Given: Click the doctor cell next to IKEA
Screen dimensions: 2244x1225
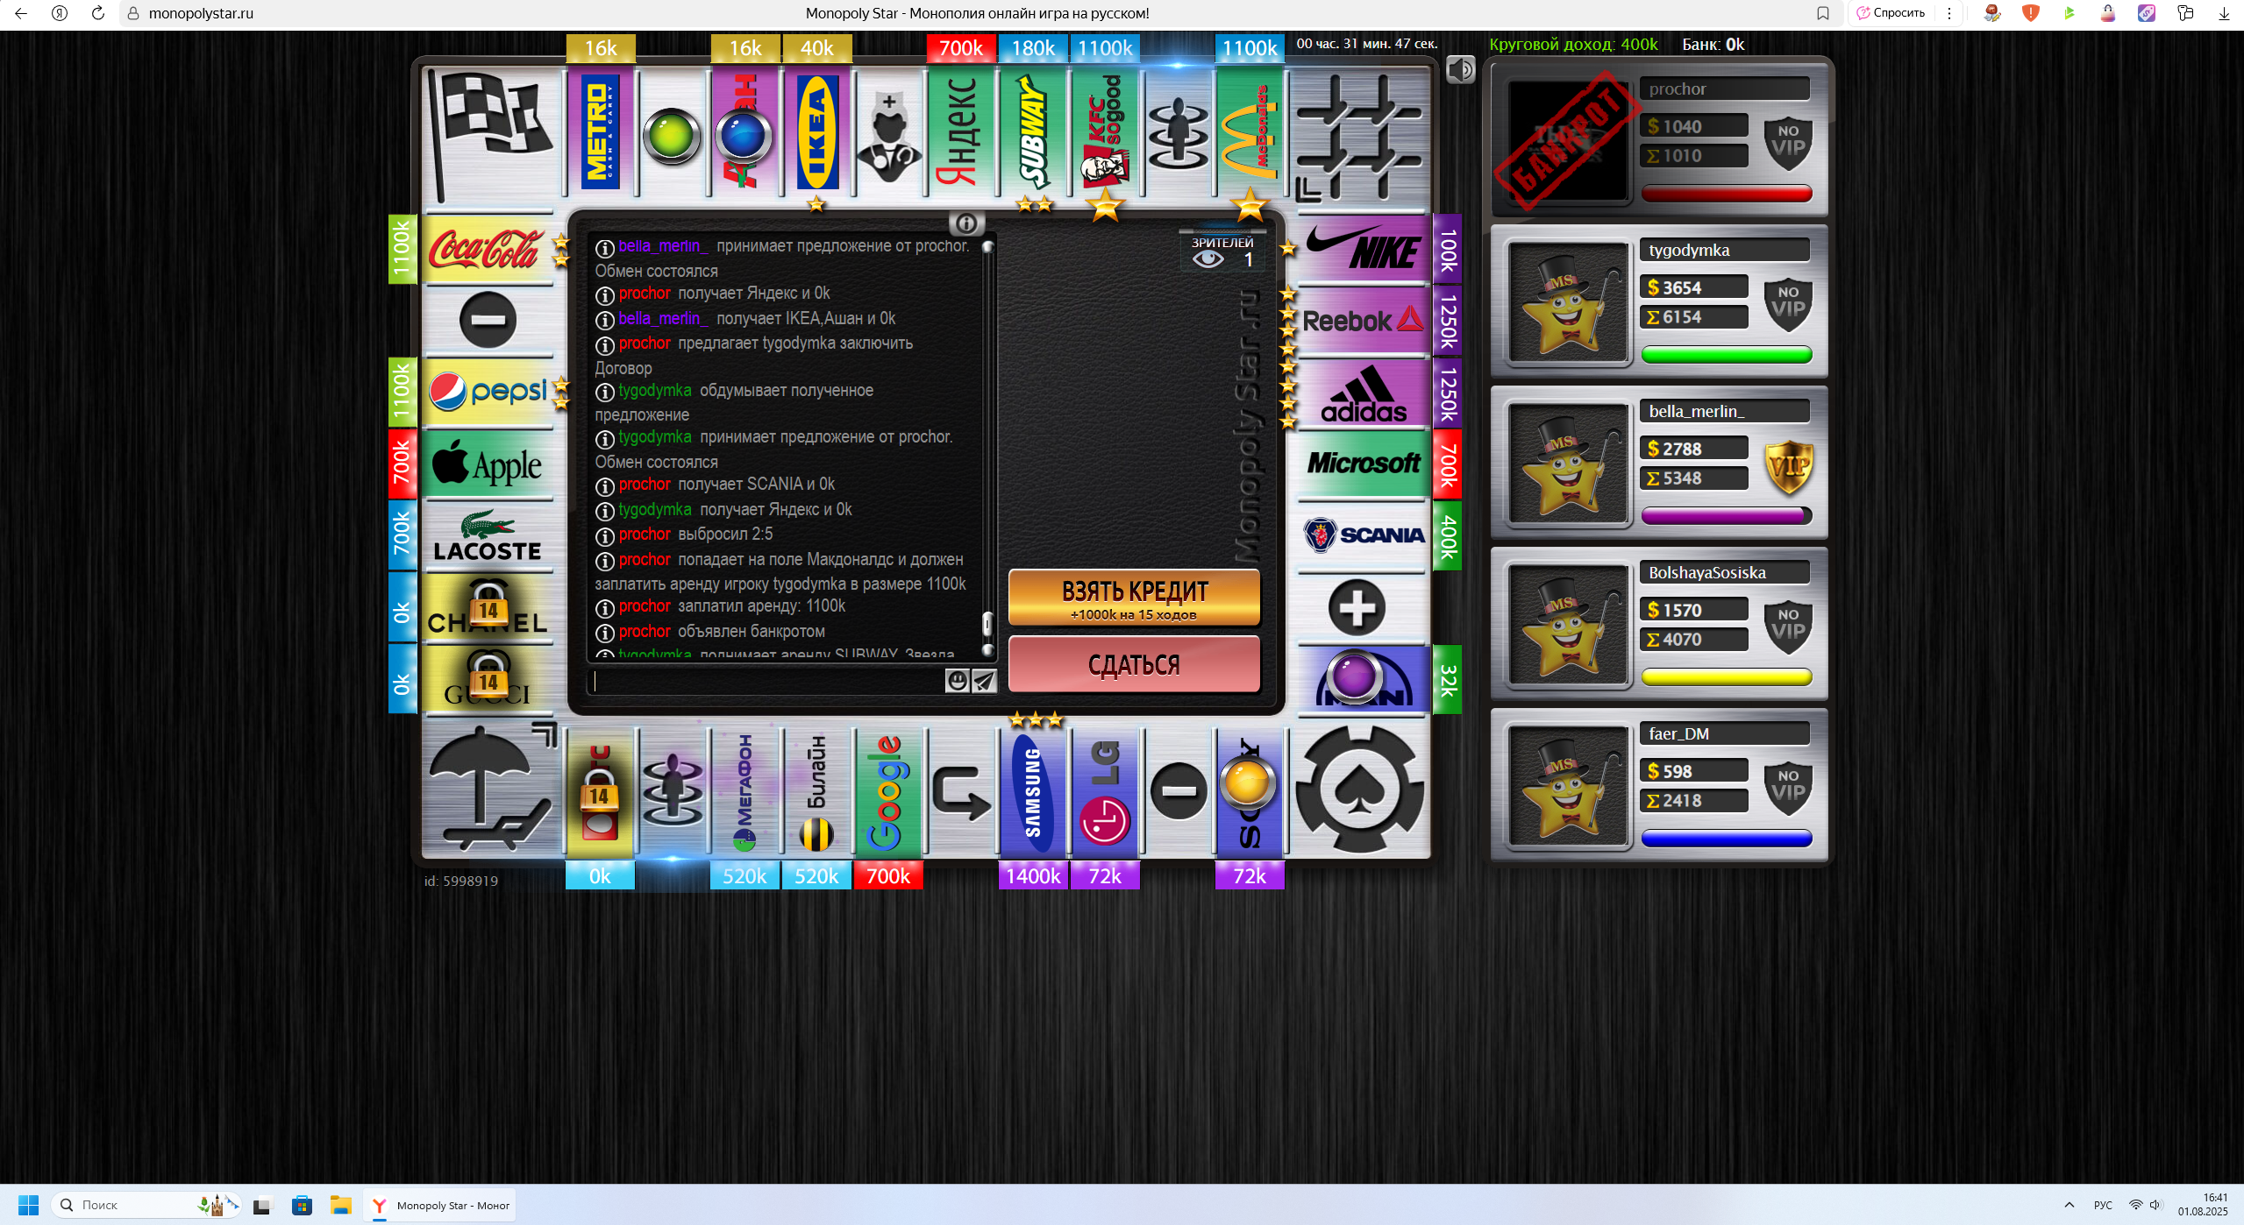Looking at the screenshot, I should [x=888, y=133].
